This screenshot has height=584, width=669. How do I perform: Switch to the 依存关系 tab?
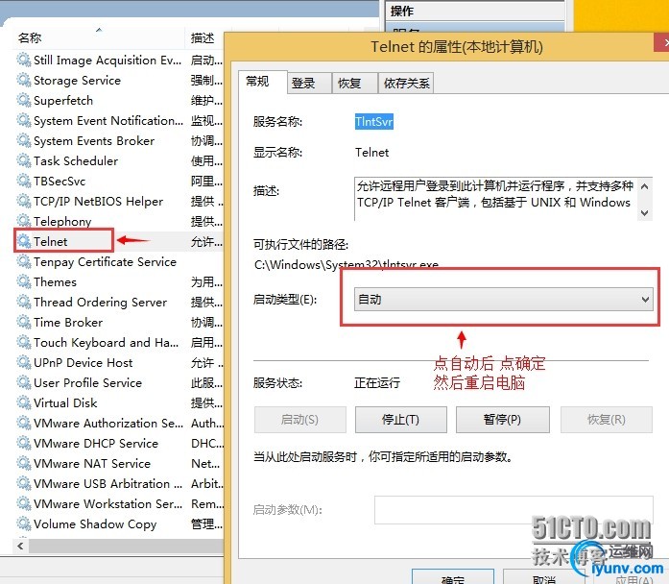[x=406, y=83]
